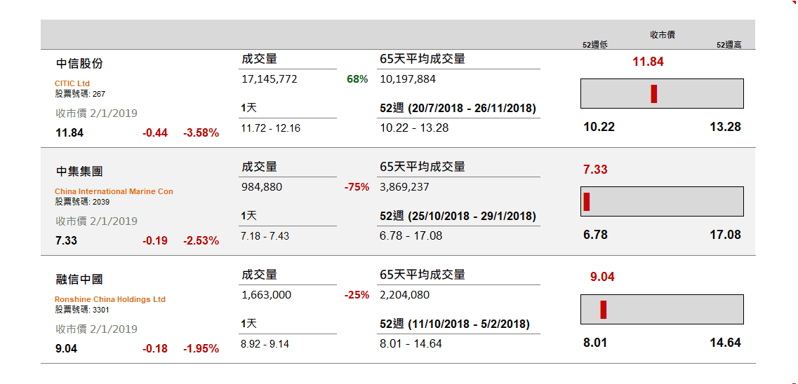Open the CITIC Ltd company link
The image size is (798, 384).
[x=72, y=83]
